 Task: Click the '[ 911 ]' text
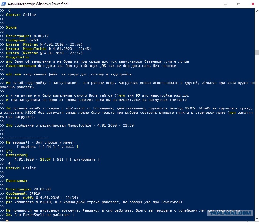coord(60,159)
